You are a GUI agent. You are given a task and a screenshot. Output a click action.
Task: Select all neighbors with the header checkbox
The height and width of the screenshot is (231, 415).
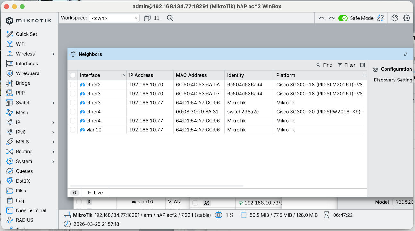coord(73,75)
